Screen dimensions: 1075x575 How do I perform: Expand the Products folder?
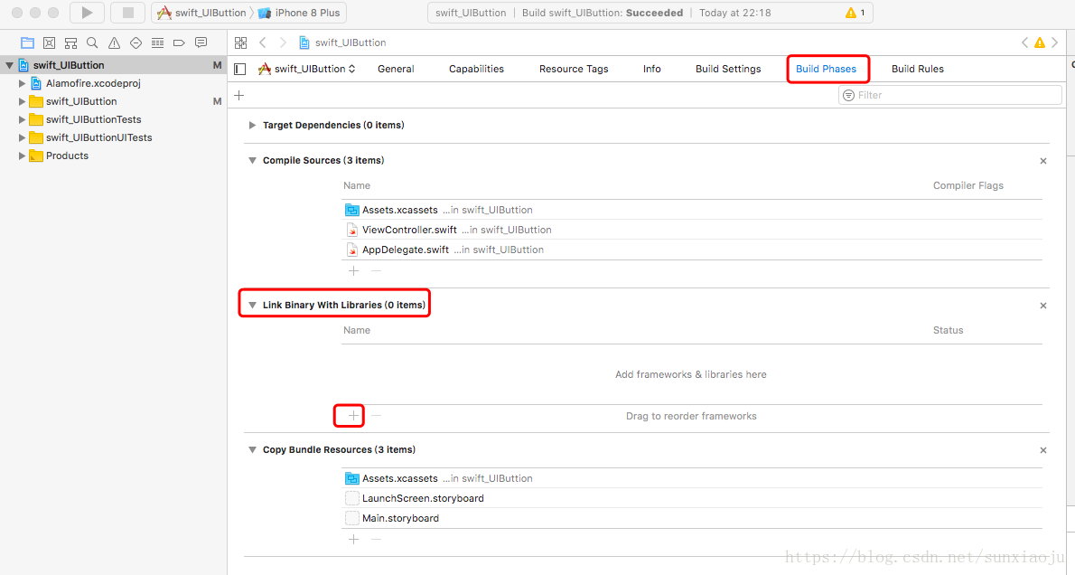click(22, 156)
